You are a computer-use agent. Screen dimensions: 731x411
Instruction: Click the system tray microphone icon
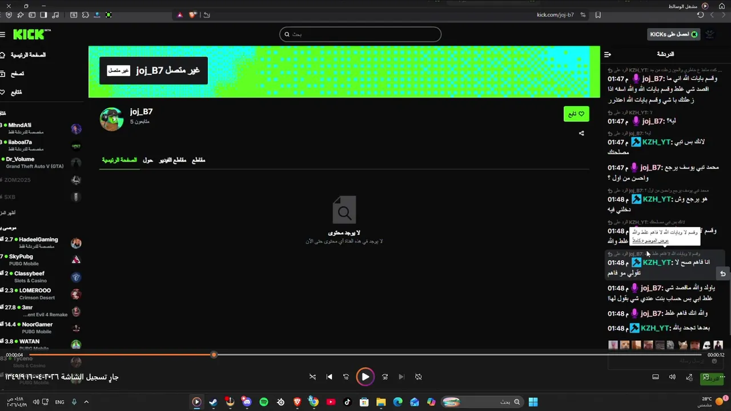74,402
